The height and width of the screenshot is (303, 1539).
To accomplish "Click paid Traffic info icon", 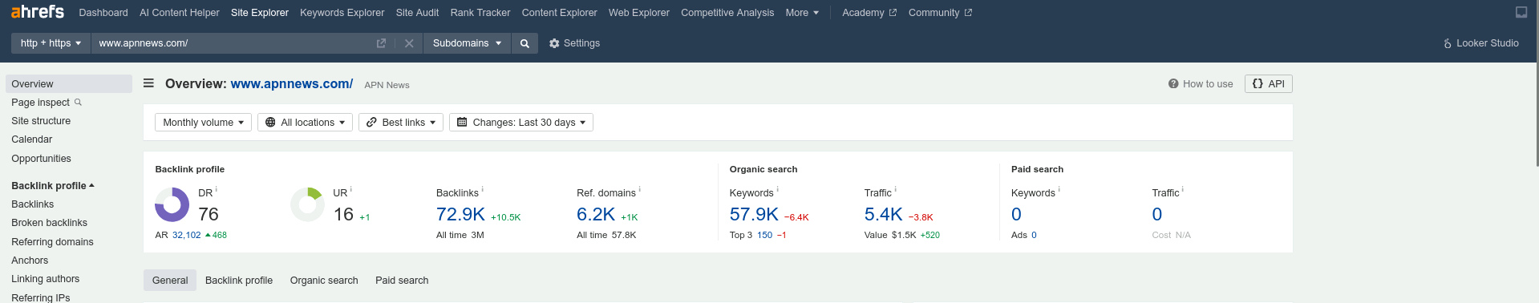I will pyautogui.click(x=1182, y=189).
